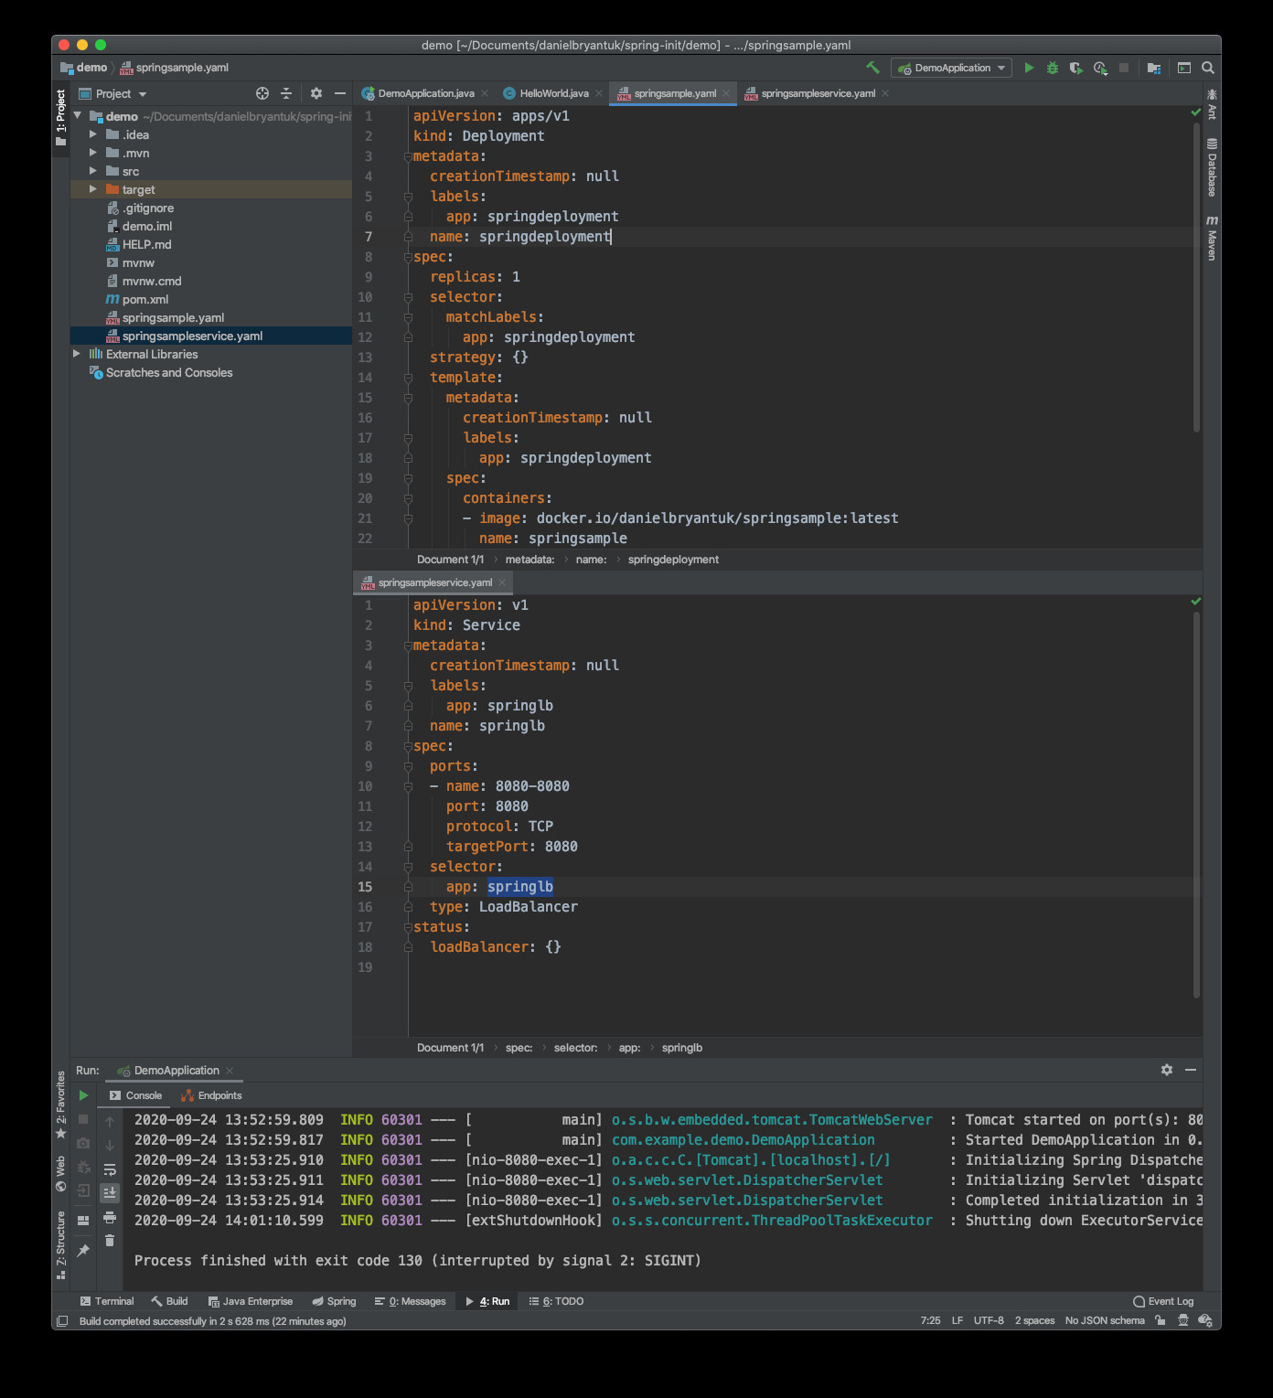
Task: Expand the External Libraries node
Action: pyautogui.click(x=77, y=354)
